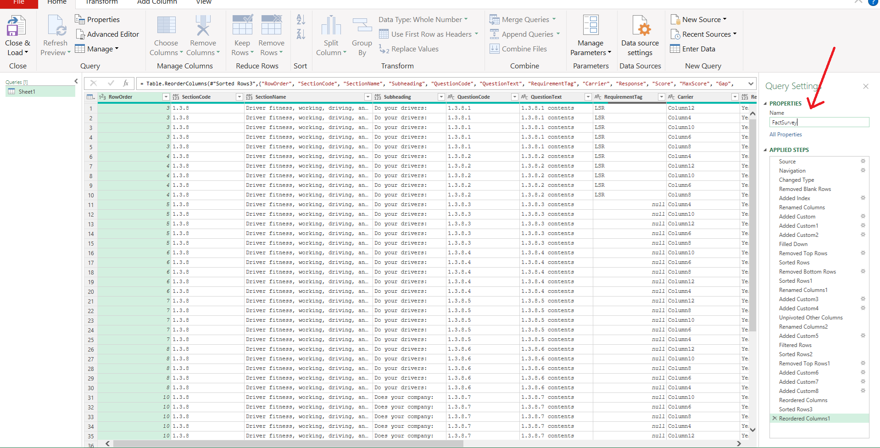Open the Advanced Editor
880x448 pixels.
tap(107, 34)
